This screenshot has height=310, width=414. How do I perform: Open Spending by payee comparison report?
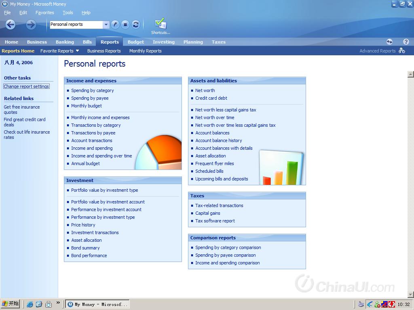pos(225,255)
